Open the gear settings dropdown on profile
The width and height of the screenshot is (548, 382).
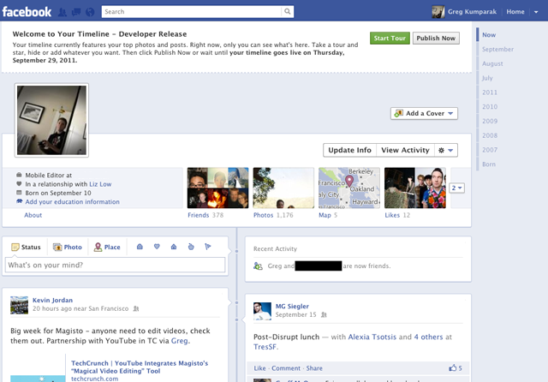[446, 150]
